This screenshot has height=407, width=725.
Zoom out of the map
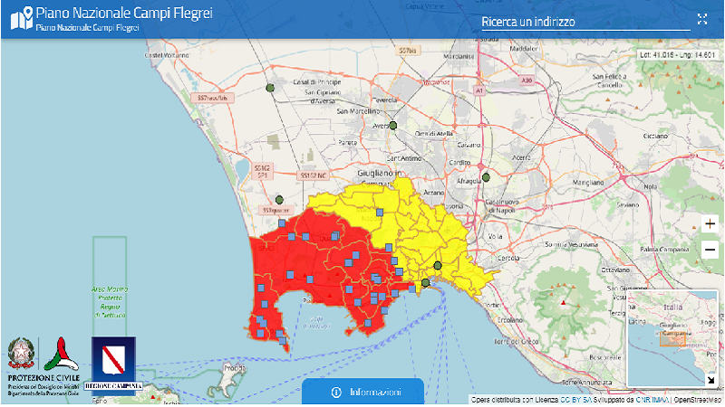(x=710, y=250)
